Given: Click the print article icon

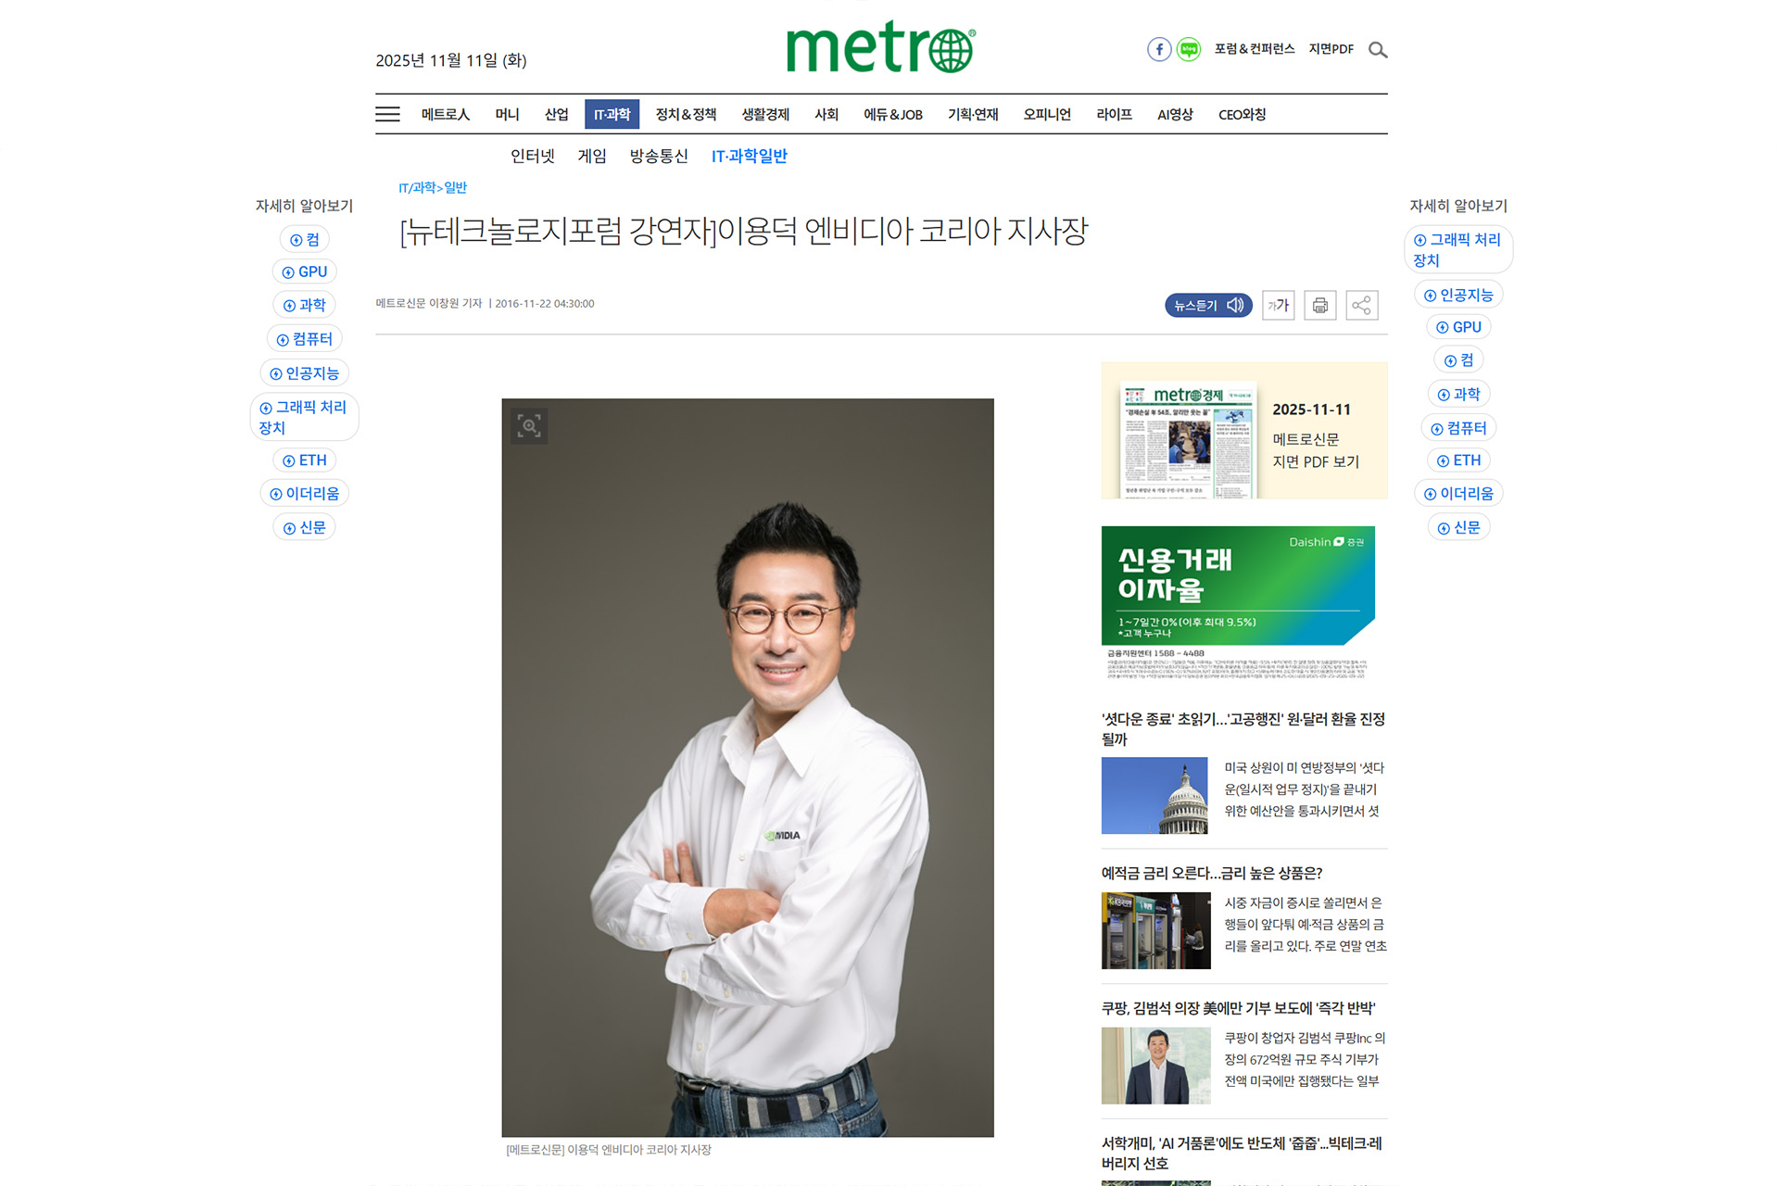Looking at the screenshot, I should click(1319, 305).
